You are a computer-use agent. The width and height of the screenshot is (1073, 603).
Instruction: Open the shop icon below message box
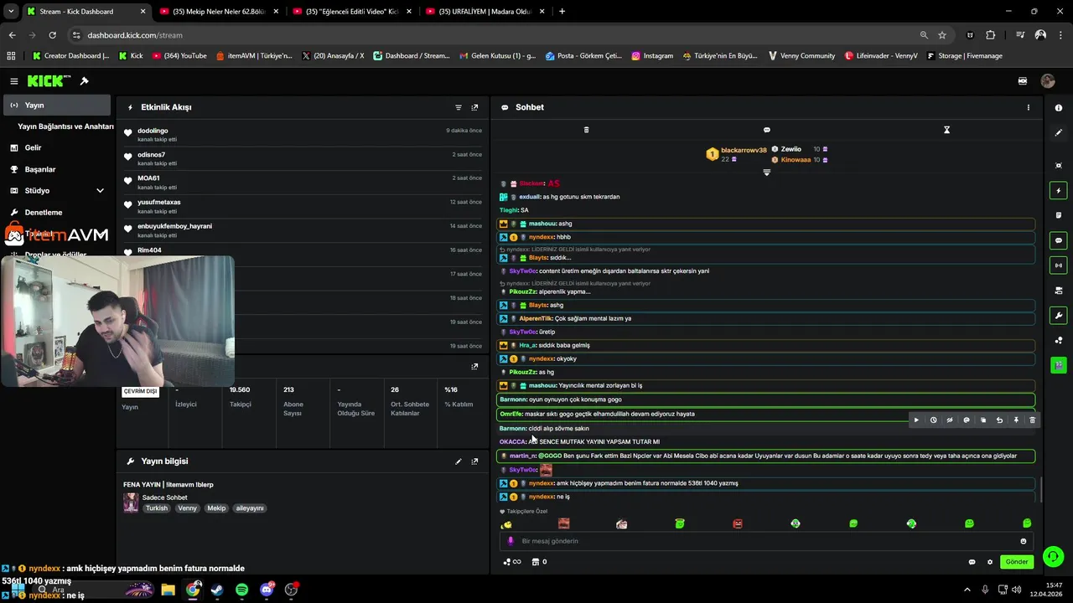536,562
